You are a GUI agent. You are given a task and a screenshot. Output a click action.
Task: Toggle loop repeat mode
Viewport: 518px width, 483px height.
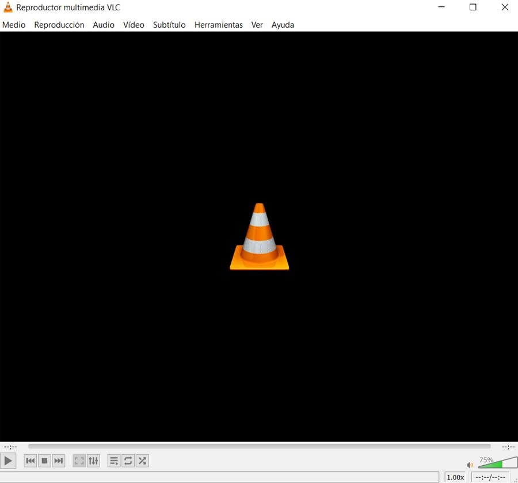point(128,461)
